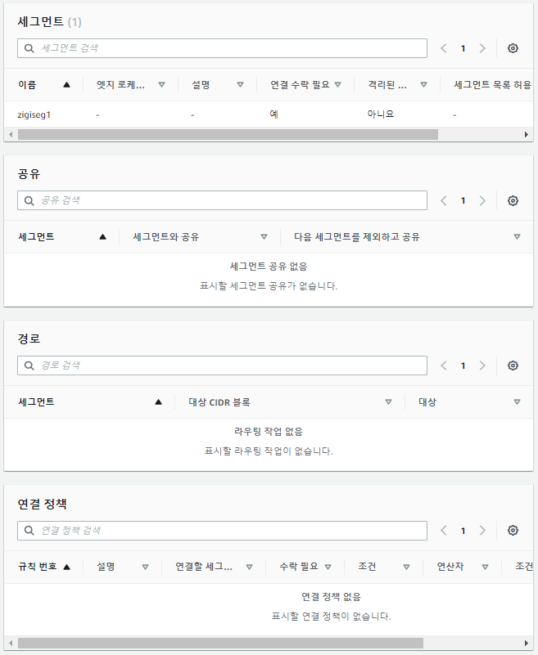Click page number 1 in 연결 정책 panel
This screenshot has height=655, width=538.
point(463,531)
